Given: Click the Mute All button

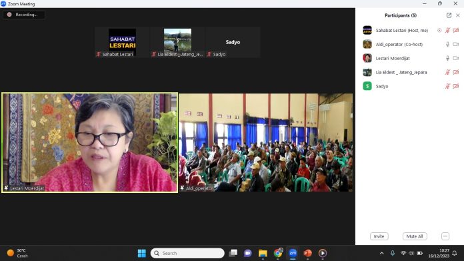Looking at the screenshot, I should pos(415,236).
